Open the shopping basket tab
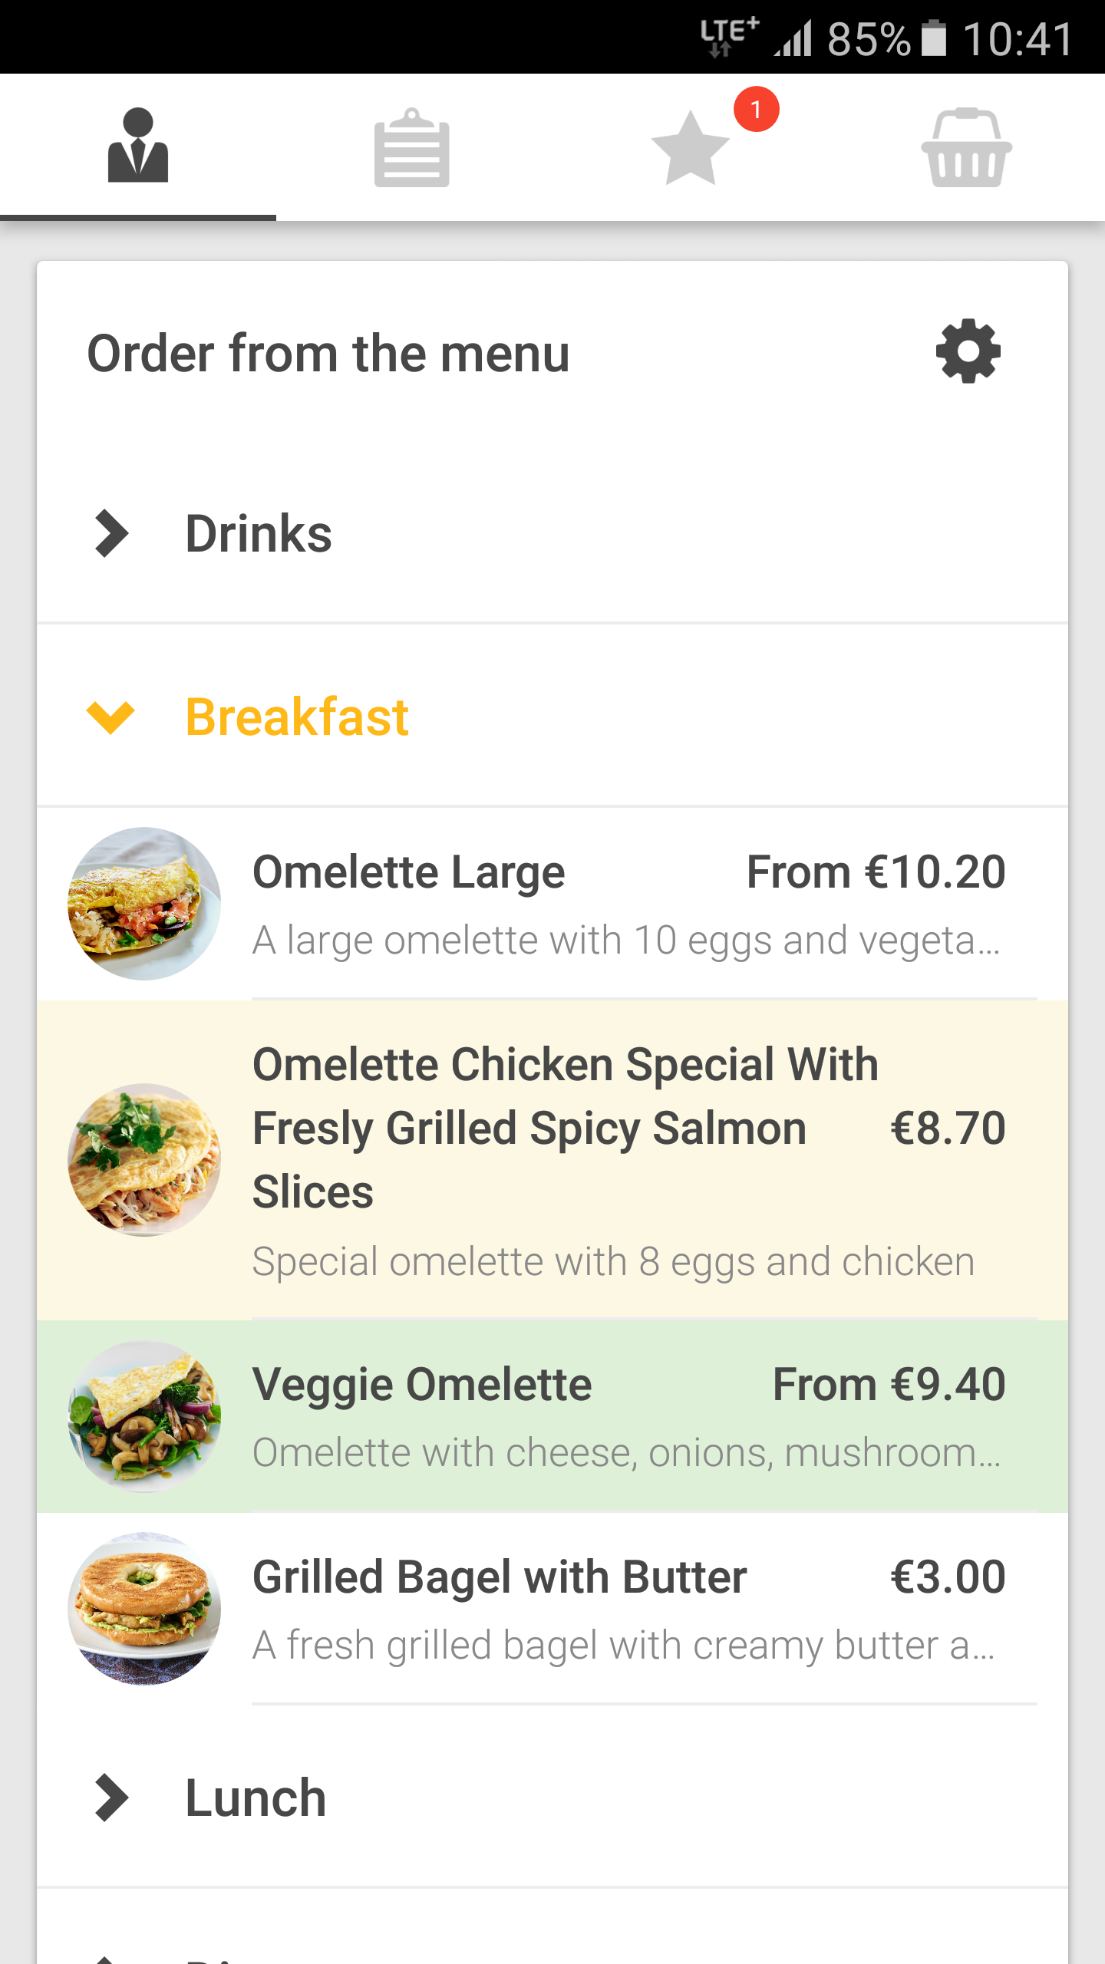The image size is (1105, 1964). click(966, 148)
